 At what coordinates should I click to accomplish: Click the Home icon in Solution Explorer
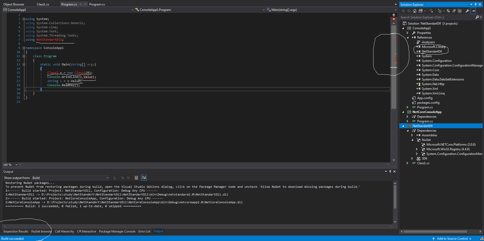pyautogui.click(x=415, y=11)
